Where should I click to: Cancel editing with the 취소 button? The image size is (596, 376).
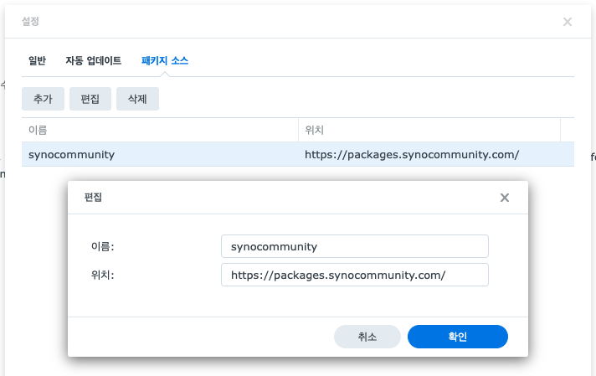click(367, 337)
